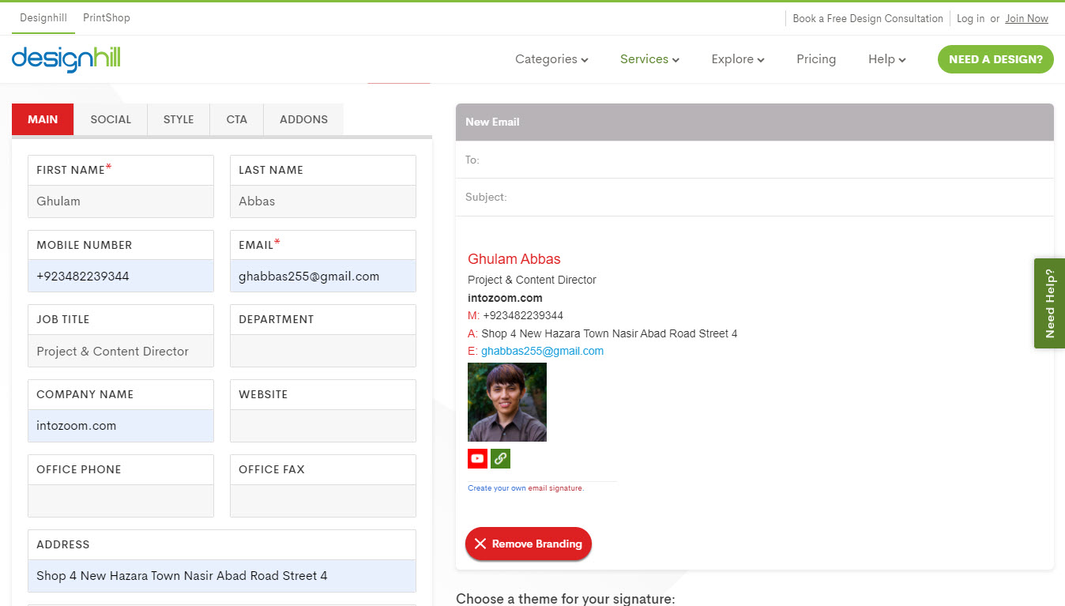This screenshot has height=606, width=1065.
Task: Switch to PrintShop top tab
Action: click(107, 18)
